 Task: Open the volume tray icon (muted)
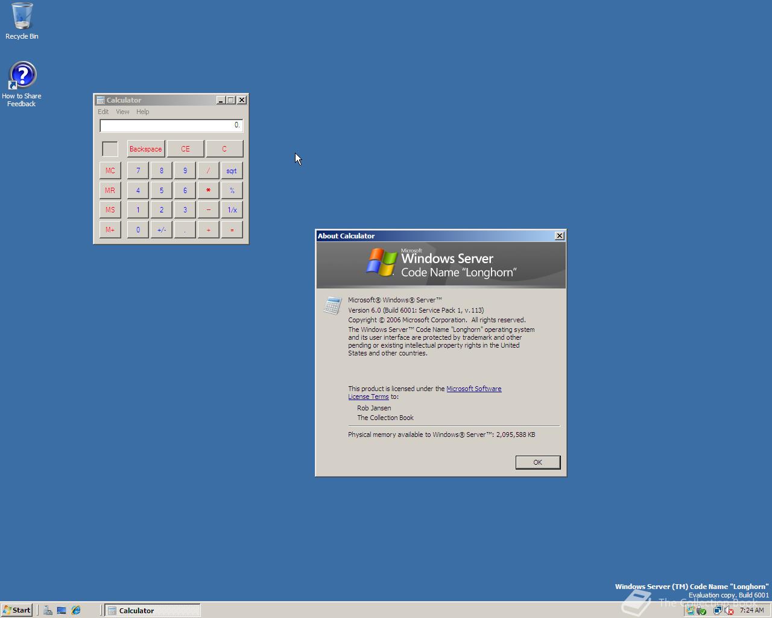pos(729,610)
